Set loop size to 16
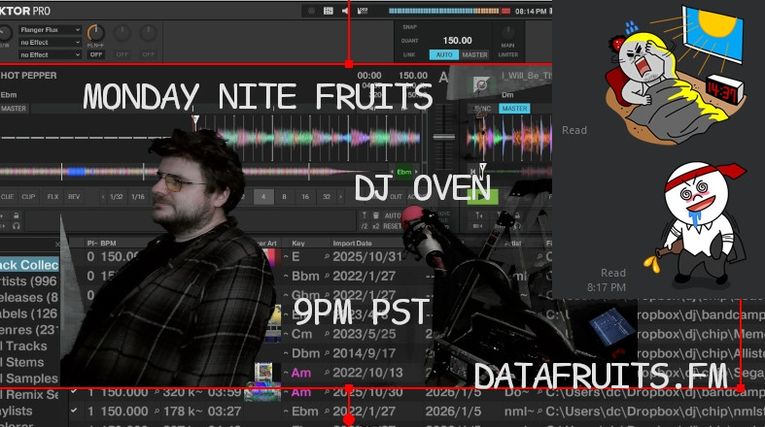The image size is (765, 427). 305,197
